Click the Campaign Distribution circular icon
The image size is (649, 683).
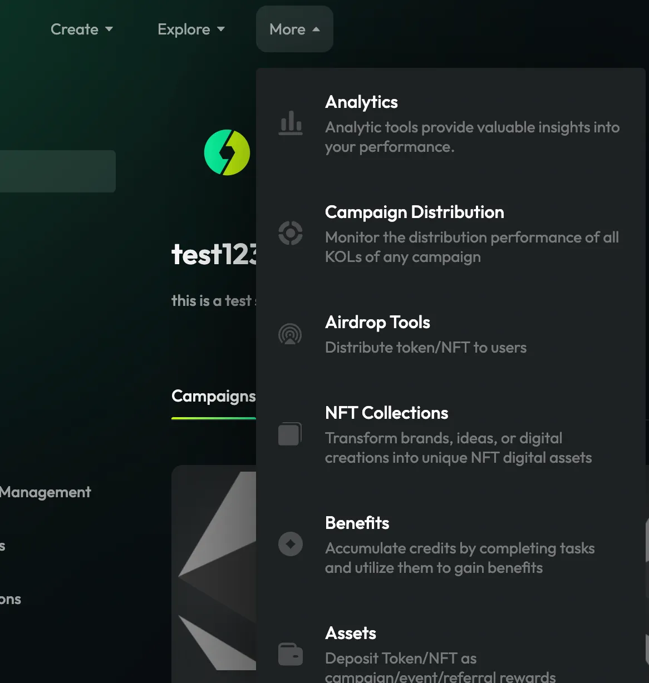pyautogui.click(x=291, y=233)
